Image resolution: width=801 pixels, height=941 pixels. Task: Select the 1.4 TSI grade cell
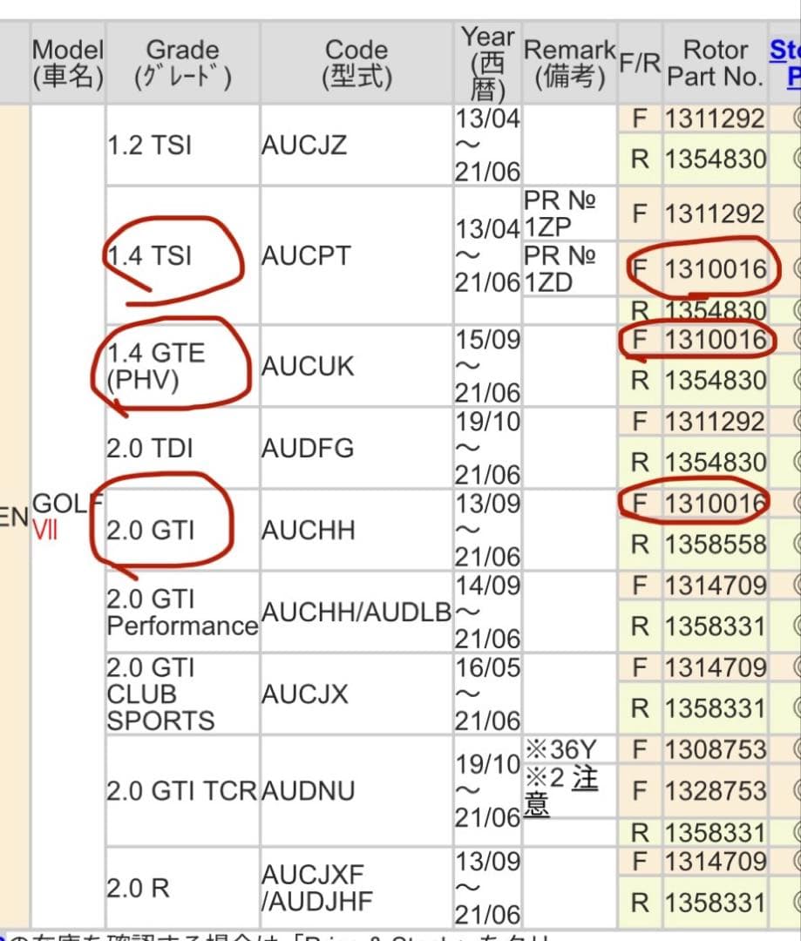coord(149,256)
